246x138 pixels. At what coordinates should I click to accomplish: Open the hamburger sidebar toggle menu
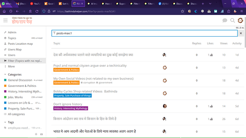5,21
